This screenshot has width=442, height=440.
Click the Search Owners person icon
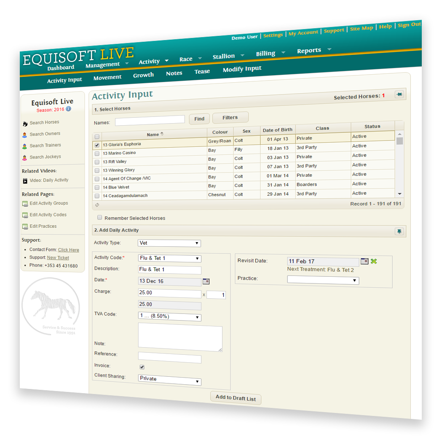[x=25, y=135]
